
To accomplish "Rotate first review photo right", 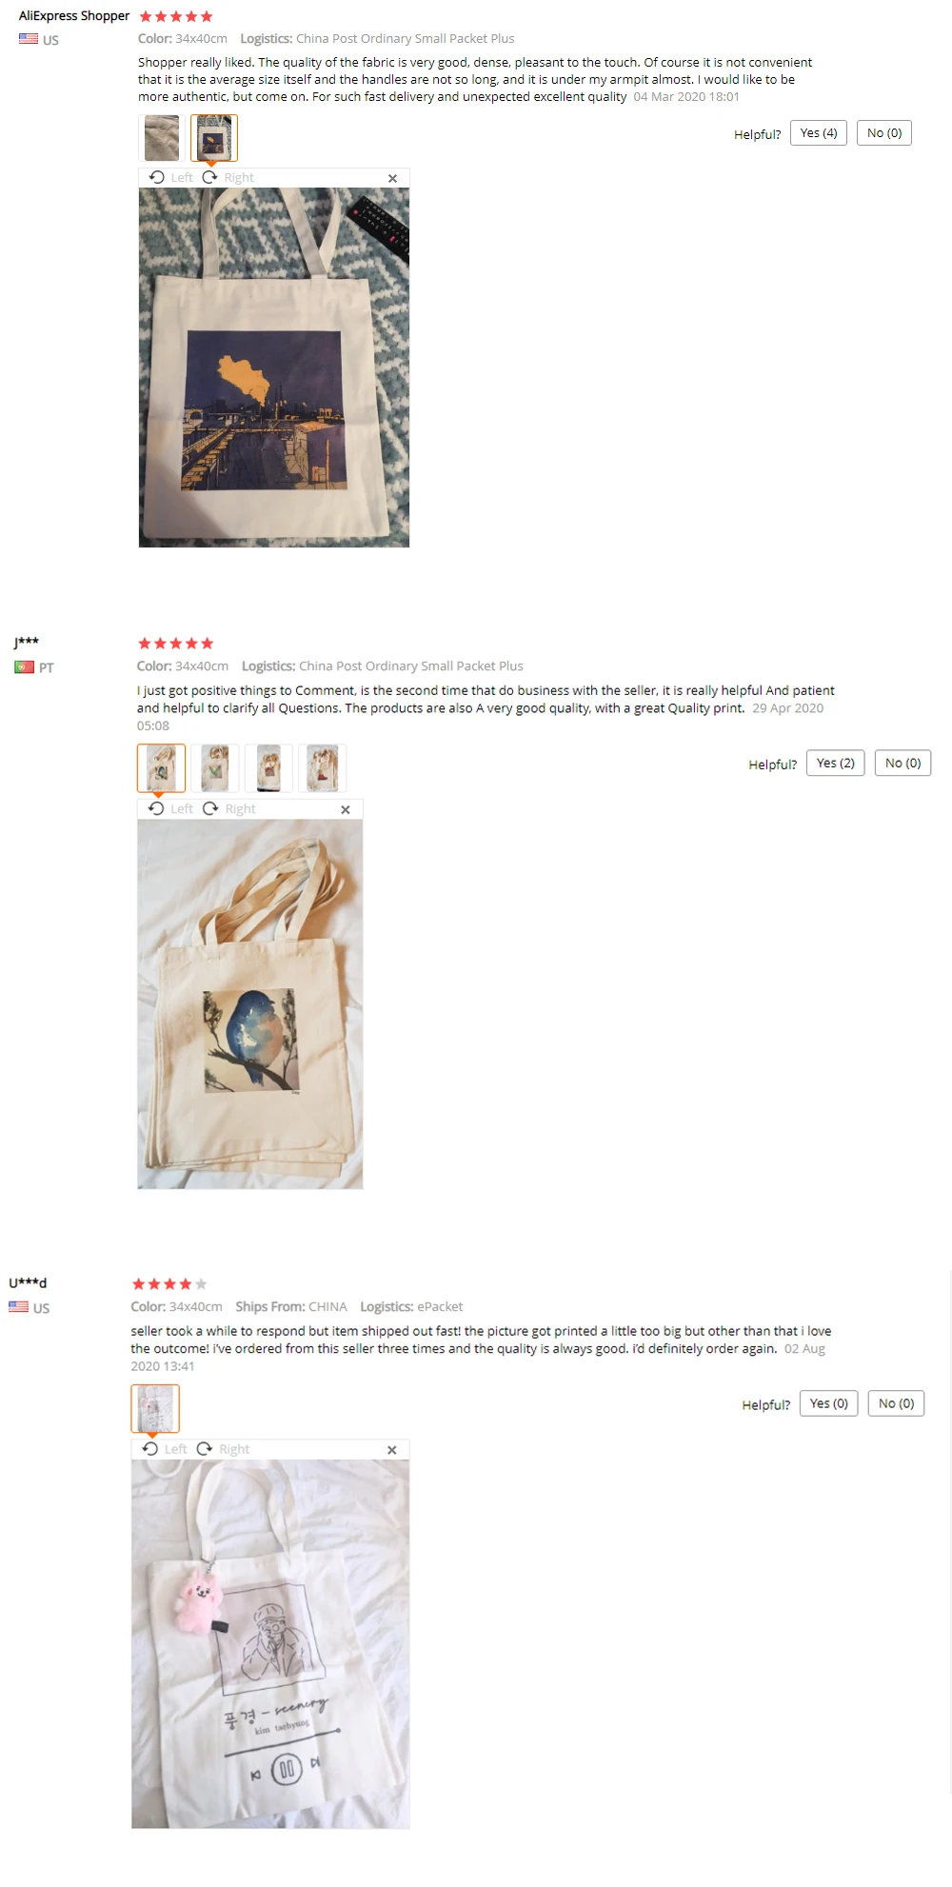I will click(228, 178).
